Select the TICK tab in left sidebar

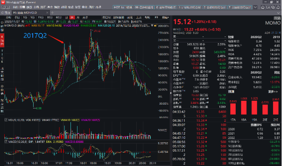tap(2, 56)
